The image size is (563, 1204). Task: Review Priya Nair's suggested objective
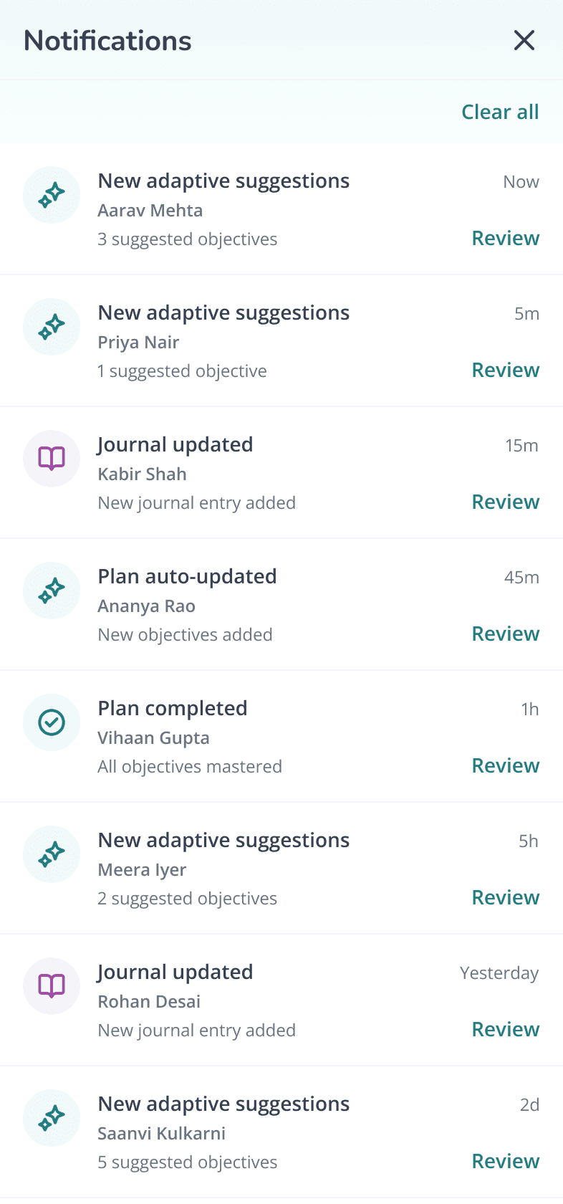click(505, 370)
